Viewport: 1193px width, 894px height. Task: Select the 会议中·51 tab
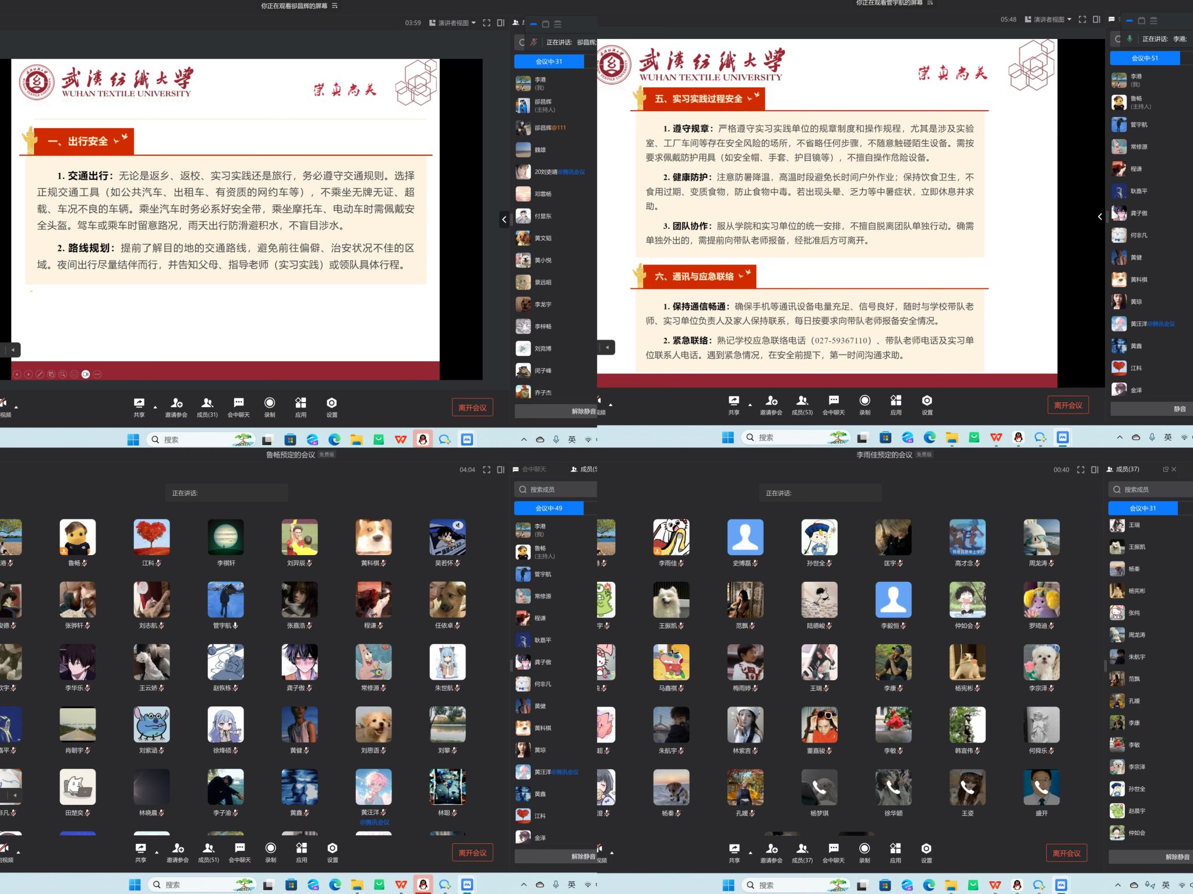(x=1145, y=58)
